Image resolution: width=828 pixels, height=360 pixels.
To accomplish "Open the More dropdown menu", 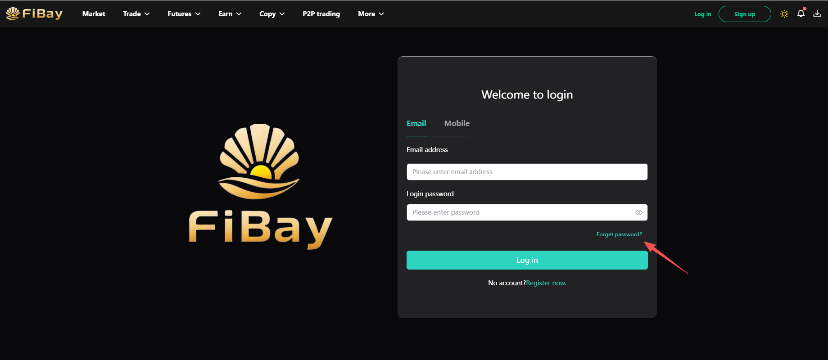I will click(x=371, y=14).
